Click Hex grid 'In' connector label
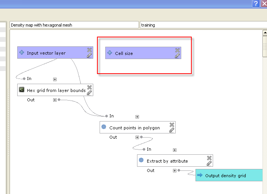Image resolution: width=267 pixels, height=194 pixels. pos(29,78)
